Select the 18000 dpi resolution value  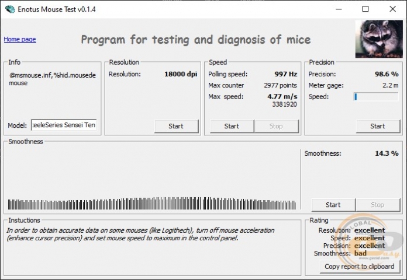181,74
